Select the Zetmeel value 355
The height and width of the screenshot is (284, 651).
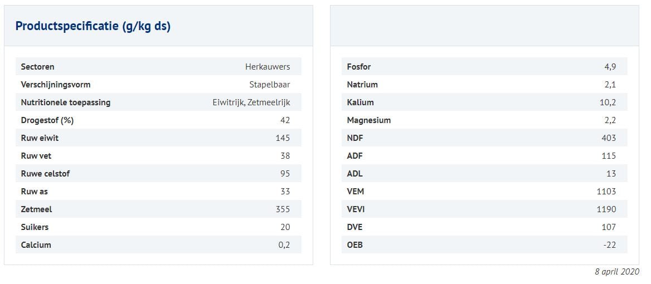click(x=283, y=209)
